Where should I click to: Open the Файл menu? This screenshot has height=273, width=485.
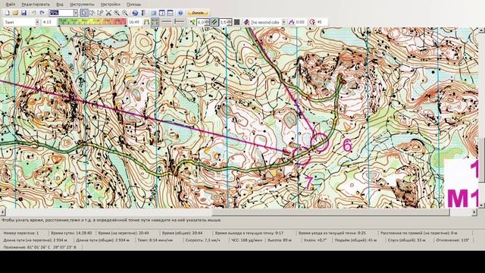[x=10, y=5]
